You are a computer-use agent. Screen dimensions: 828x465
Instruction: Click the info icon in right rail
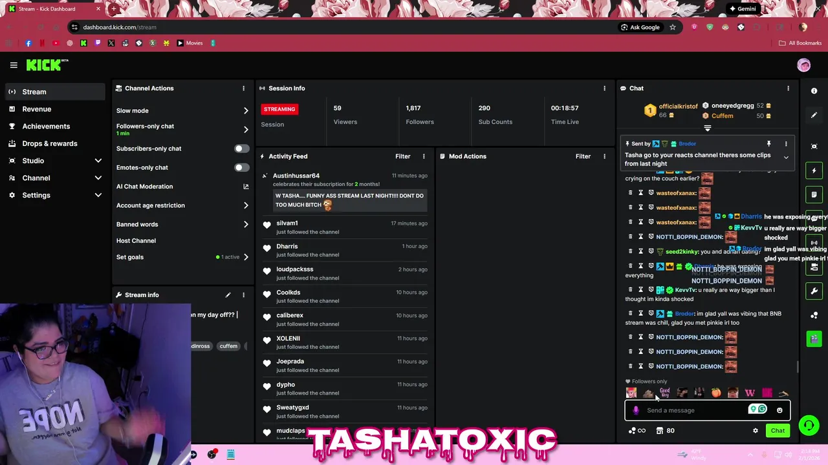coord(814,91)
